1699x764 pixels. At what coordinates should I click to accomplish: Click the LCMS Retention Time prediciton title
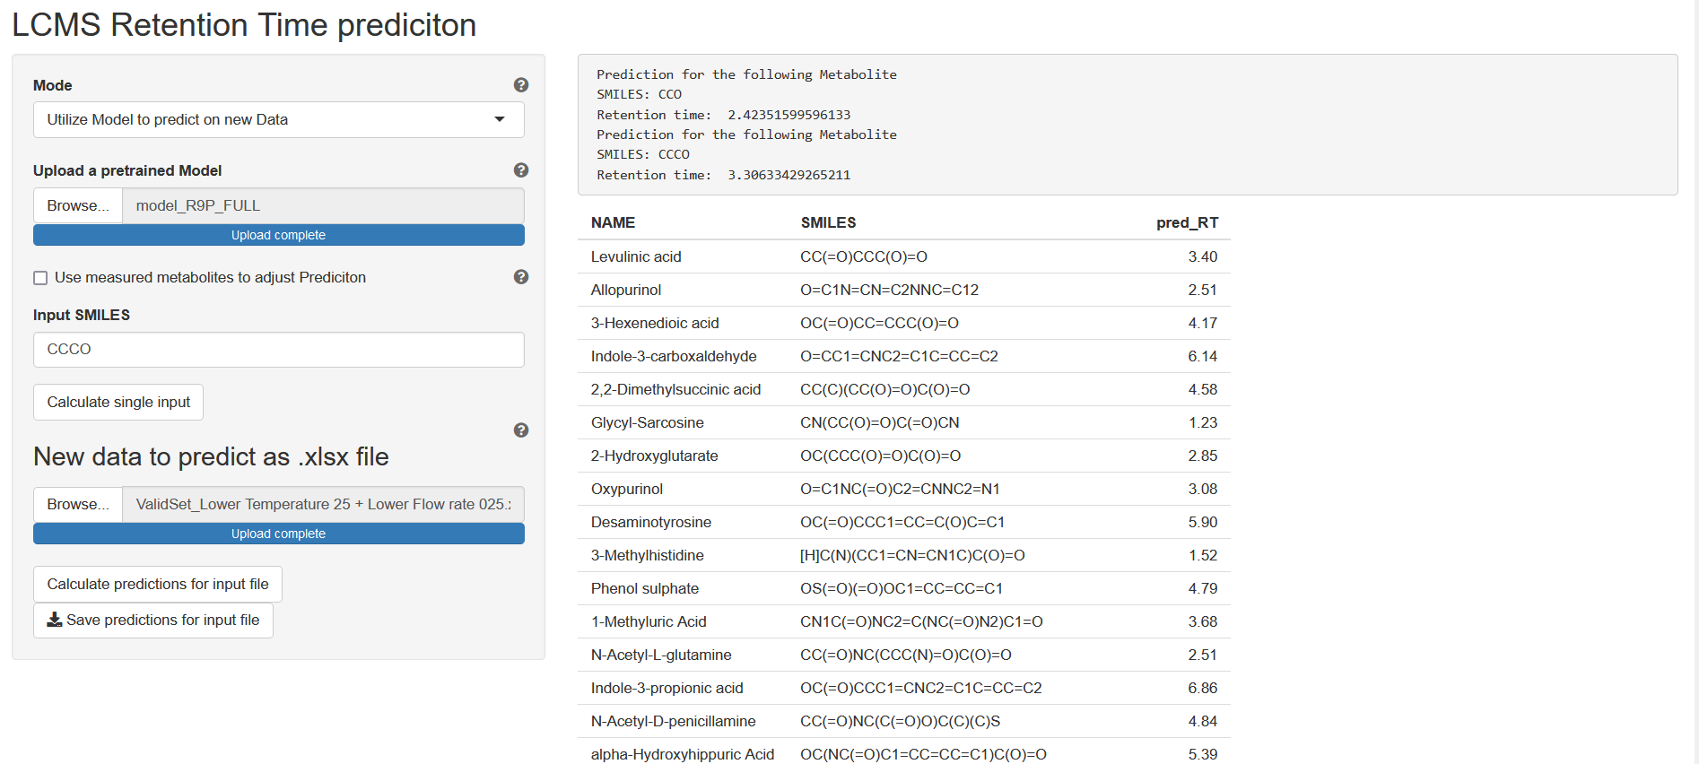pyautogui.click(x=244, y=25)
